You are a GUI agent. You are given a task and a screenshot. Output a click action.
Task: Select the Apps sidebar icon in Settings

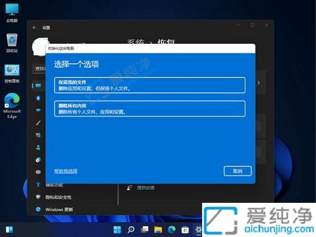(38, 135)
